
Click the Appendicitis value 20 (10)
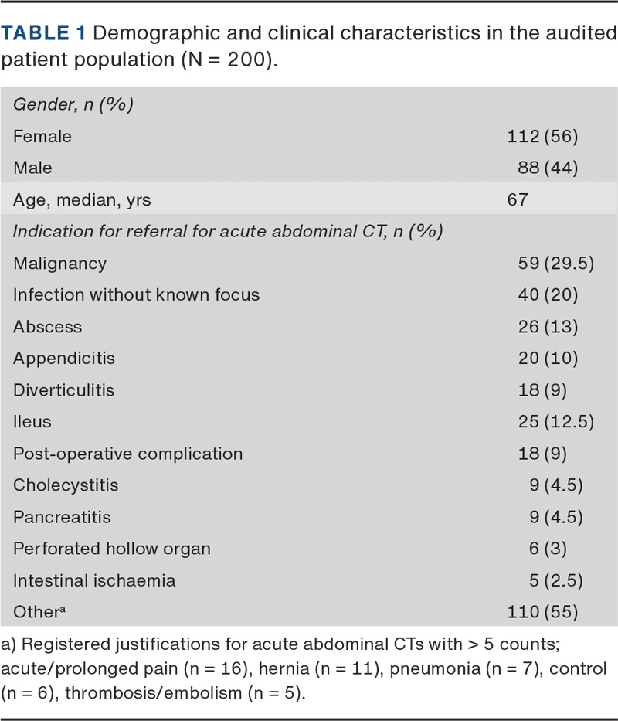click(548, 359)
